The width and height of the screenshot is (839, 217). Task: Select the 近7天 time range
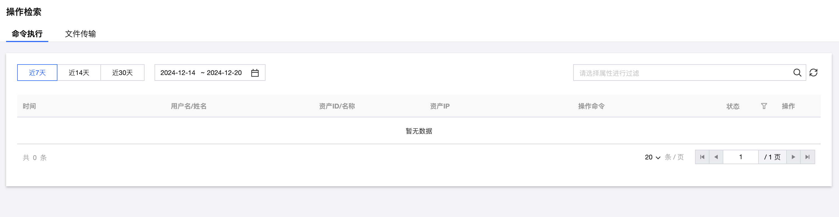tap(37, 73)
